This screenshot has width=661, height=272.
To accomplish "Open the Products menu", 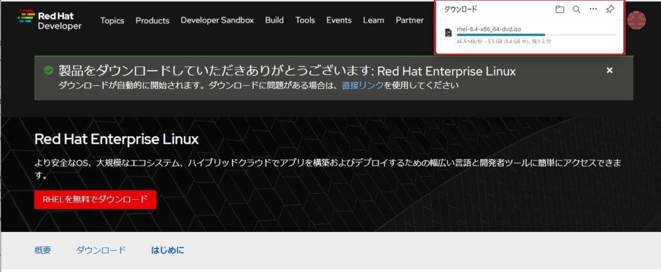I will [x=152, y=21].
